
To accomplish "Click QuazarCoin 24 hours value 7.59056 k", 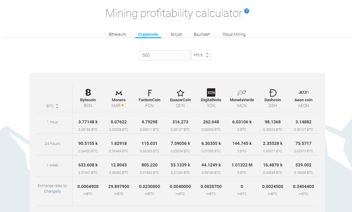I will point(180,143).
